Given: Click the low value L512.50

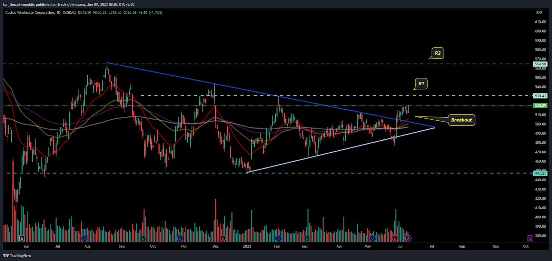Looking at the screenshot, I should 115,13.
